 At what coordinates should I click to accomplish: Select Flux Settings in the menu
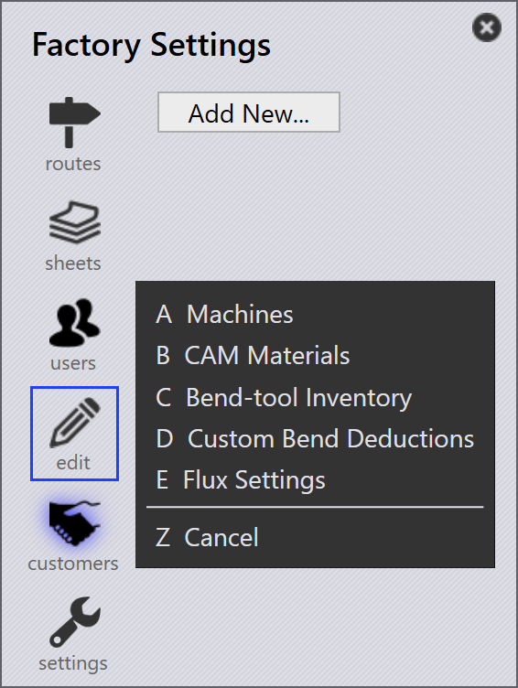(315, 479)
